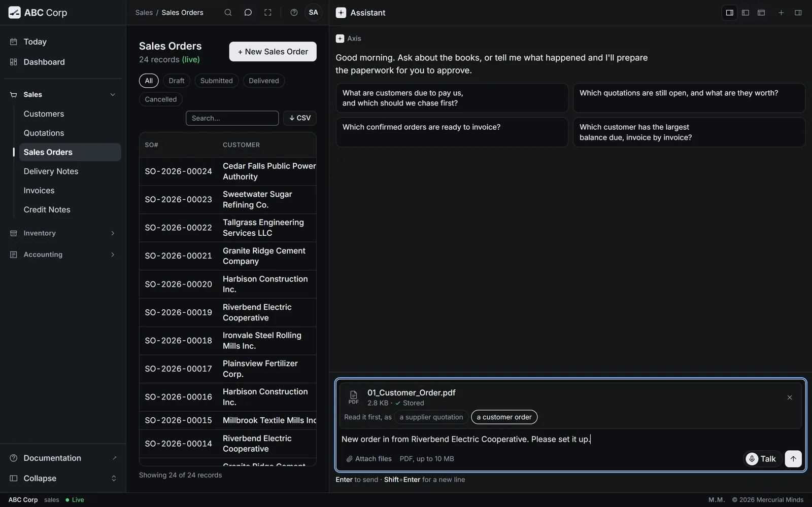Select the right-side panel layout icon

click(x=729, y=13)
